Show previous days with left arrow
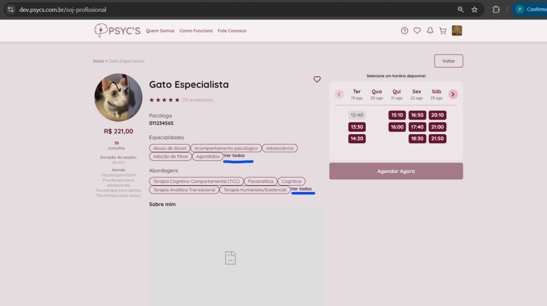Viewport: 547px width, 306px height. point(339,94)
